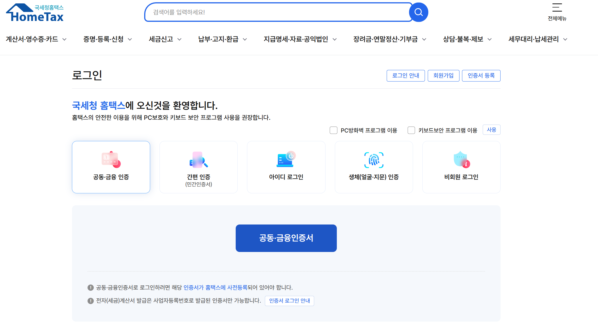Open the 장려금·연말정산·기부금 menu

click(x=385, y=39)
